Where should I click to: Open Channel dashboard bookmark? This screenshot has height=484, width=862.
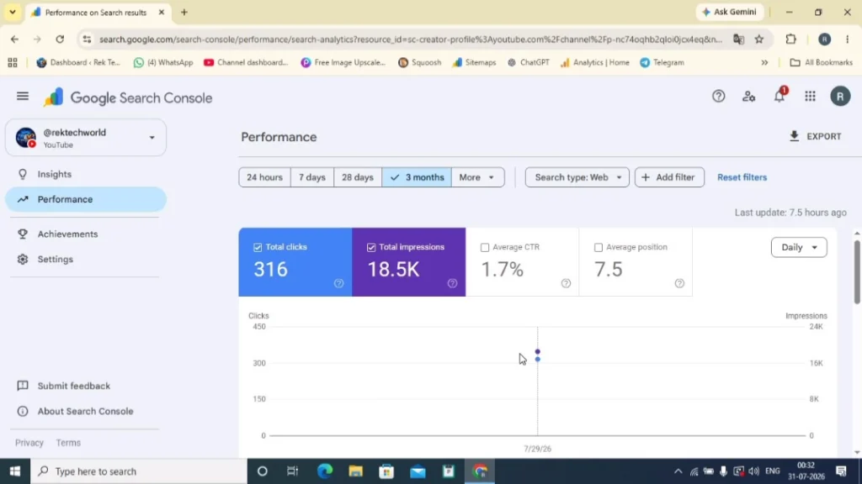click(x=246, y=62)
